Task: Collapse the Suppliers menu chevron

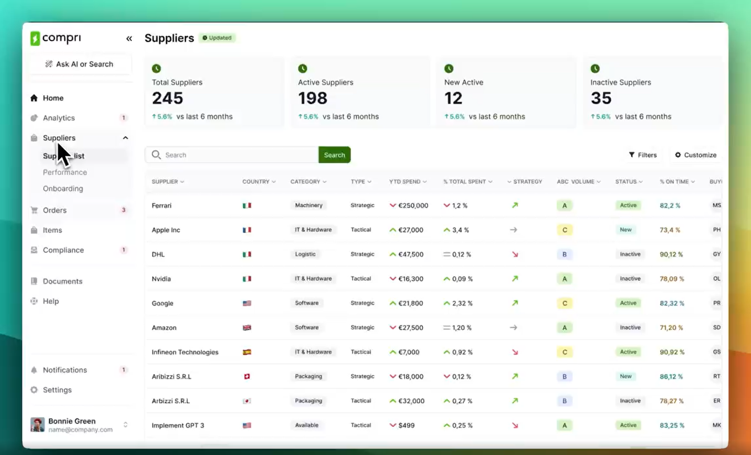Action: [x=125, y=138]
